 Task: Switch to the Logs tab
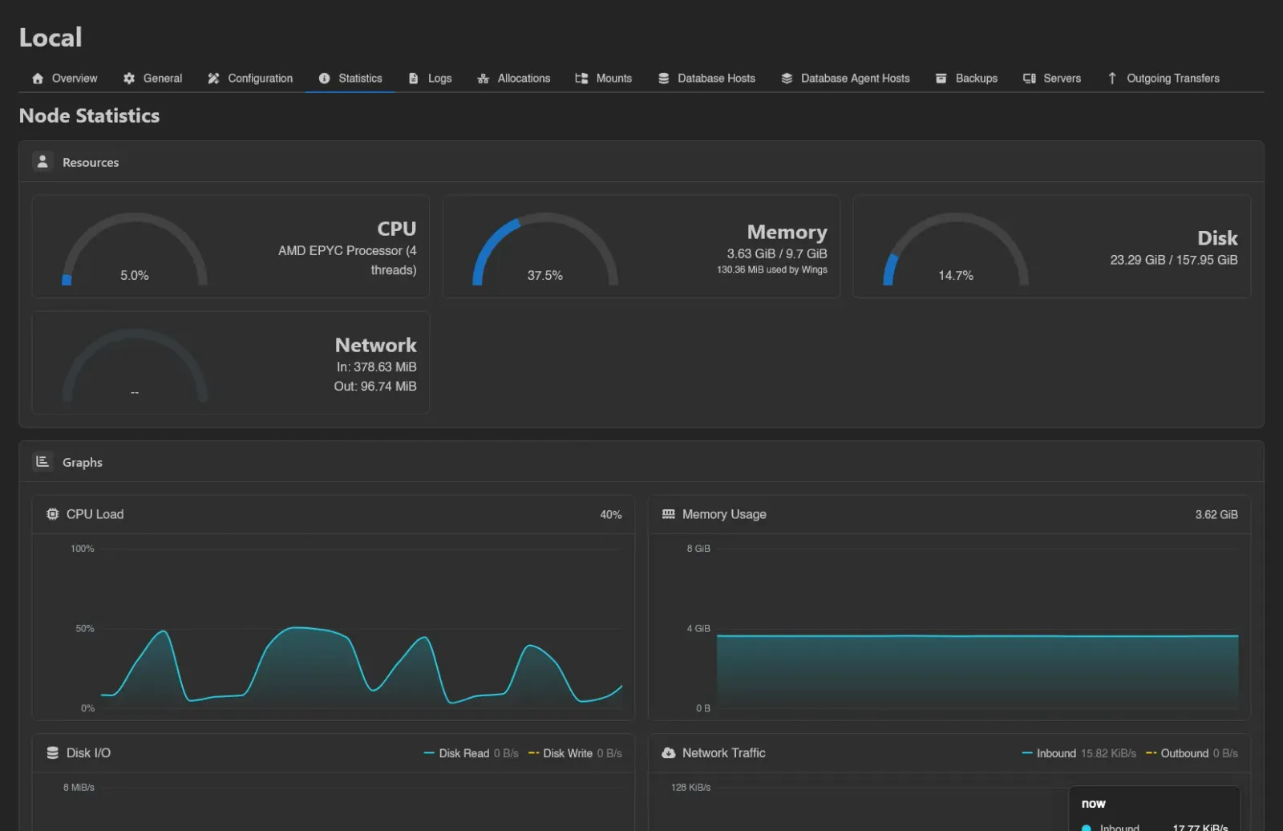pos(430,79)
